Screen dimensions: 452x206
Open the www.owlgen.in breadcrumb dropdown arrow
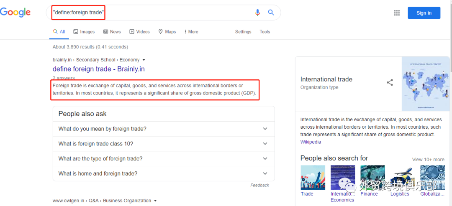(155, 201)
